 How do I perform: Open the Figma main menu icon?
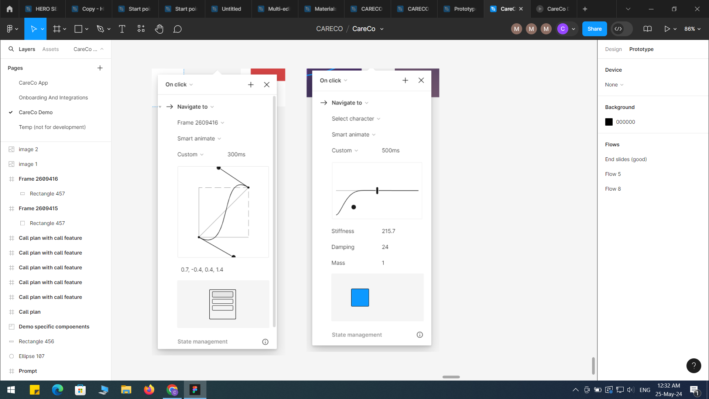[x=12, y=29]
